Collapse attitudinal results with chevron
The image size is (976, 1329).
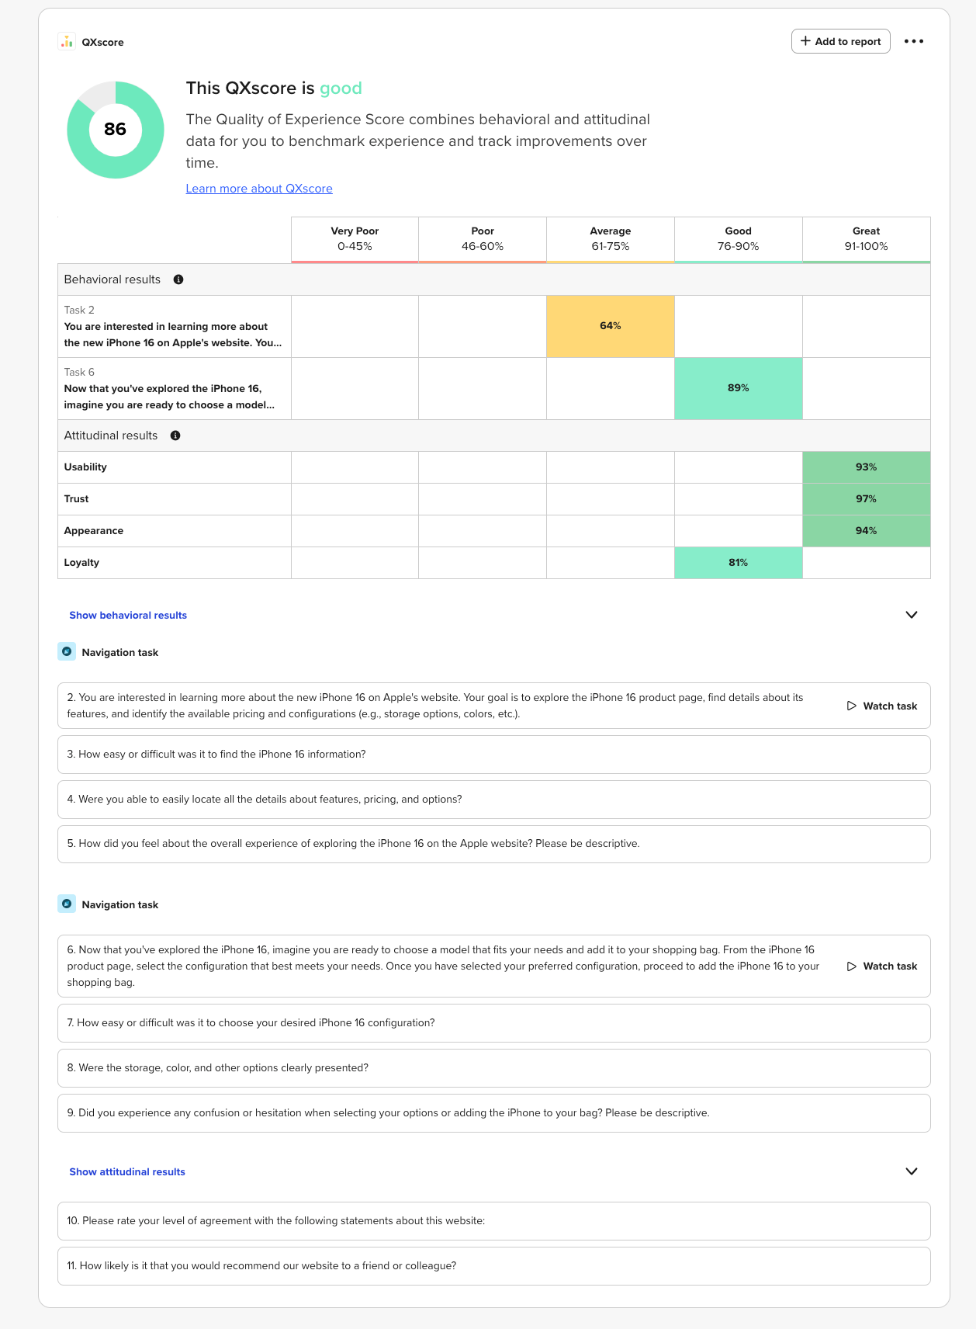(912, 1171)
